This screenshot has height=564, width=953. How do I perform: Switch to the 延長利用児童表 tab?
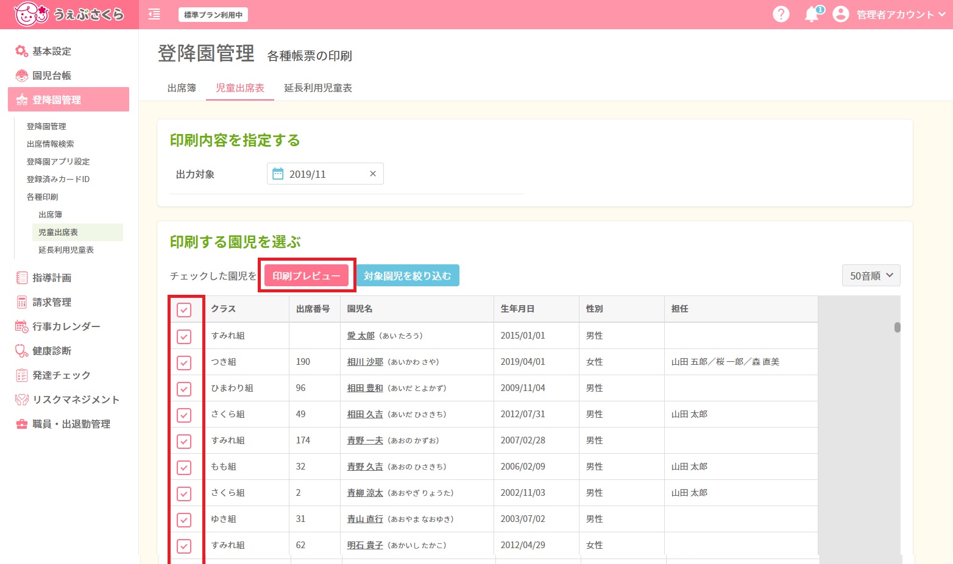coord(318,88)
